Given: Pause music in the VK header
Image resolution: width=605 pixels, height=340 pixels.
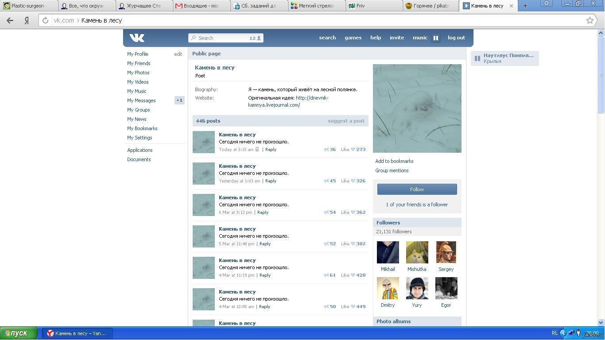Looking at the screenshot, I should [x=435, y=38].
